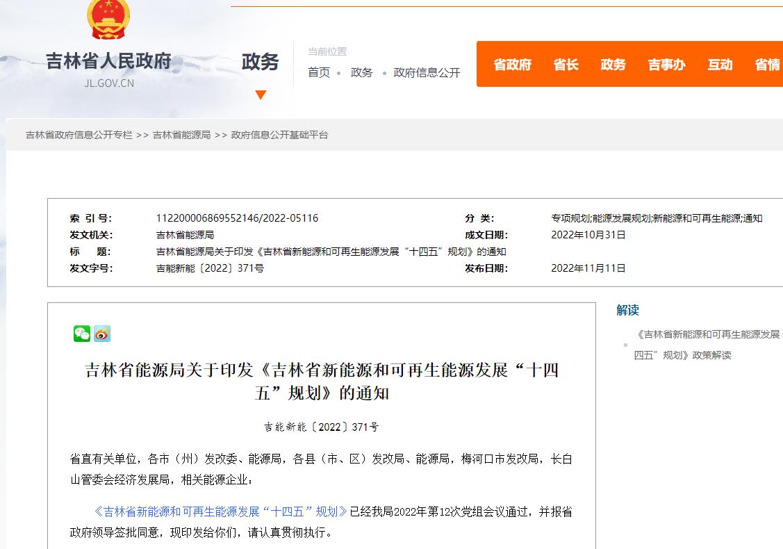The height and width of the screenshot is (549, 783).
Task: Go to 首页 via the breadcrumb
Action: click(318, 72)
